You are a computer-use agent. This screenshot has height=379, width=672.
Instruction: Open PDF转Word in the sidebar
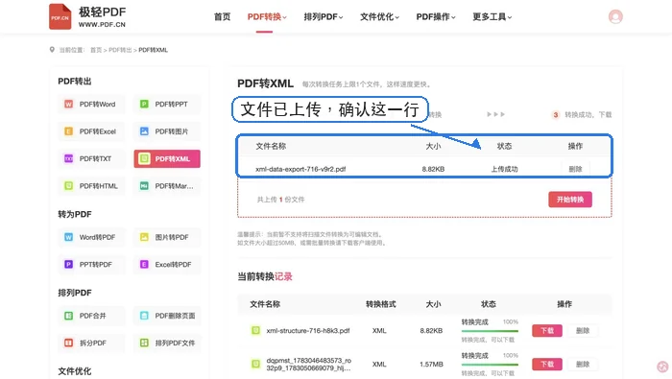pos(91,104)
